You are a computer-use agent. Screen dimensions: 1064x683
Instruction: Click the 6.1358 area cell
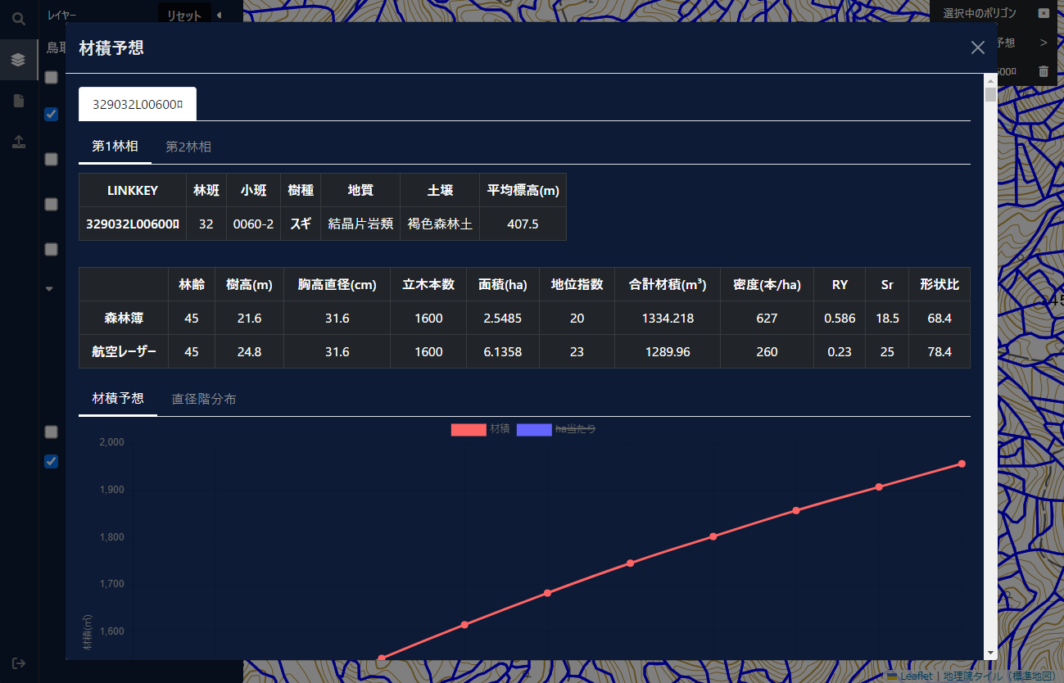point(503,351)
